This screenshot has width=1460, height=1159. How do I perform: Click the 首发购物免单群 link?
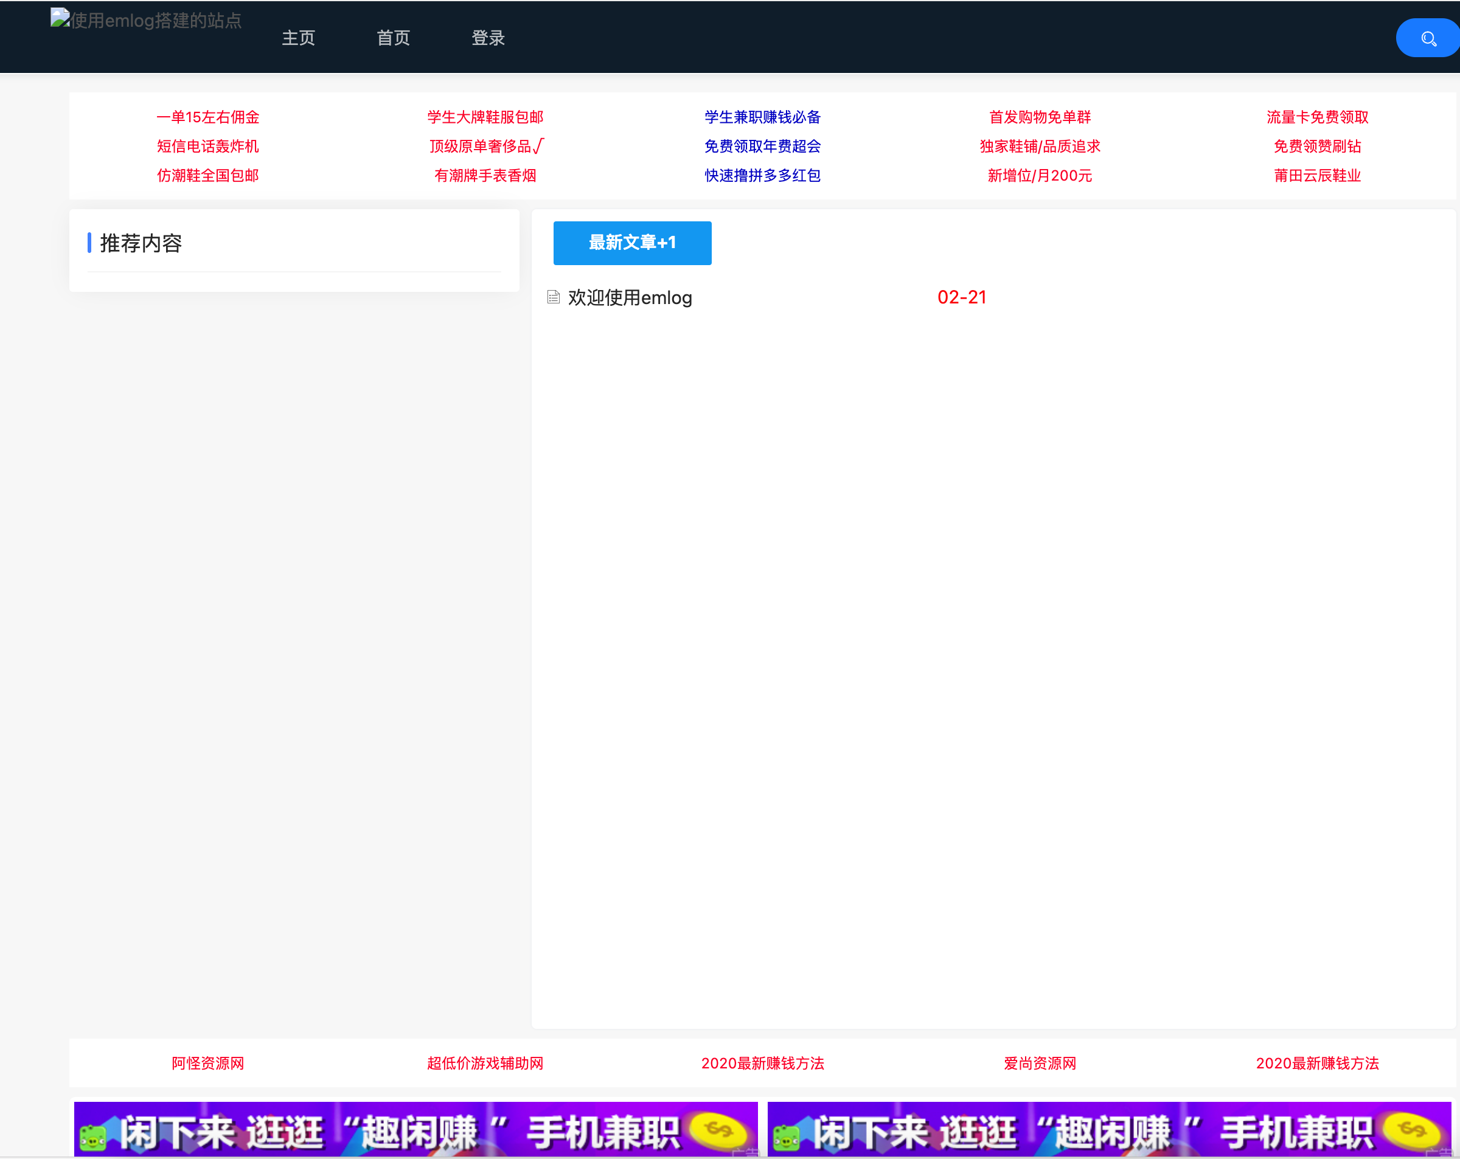[x=1040, y=117]
